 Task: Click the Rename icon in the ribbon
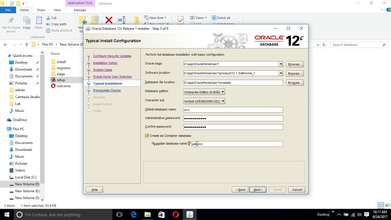pyautogui.click(x=122, y=20)
